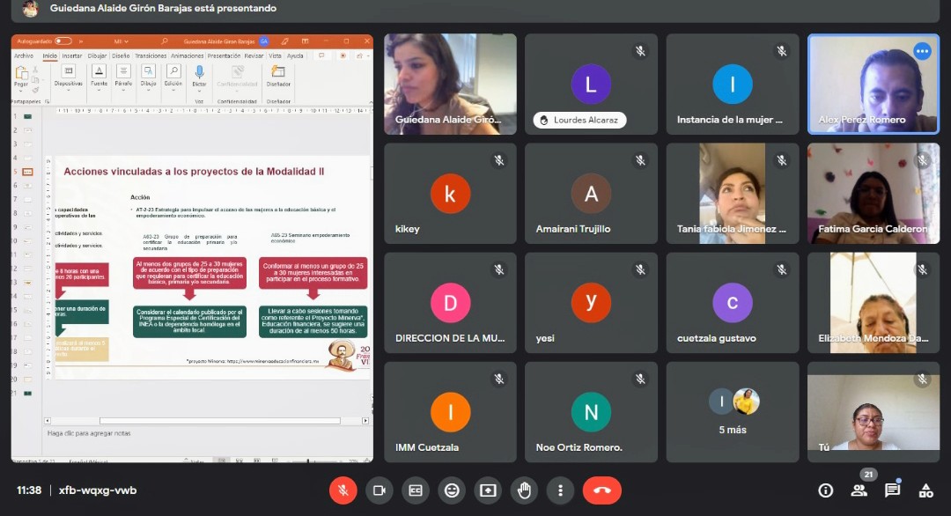Switch to the Insertar ribbon tab

coord(71,55)
